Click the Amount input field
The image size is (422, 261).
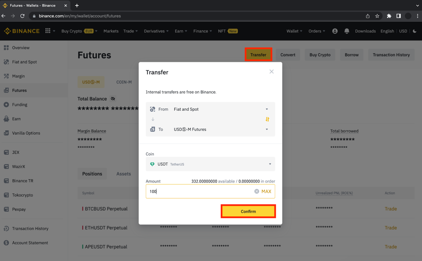[210, 191]
